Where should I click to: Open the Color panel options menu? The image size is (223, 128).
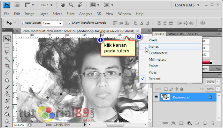point(218,34)
